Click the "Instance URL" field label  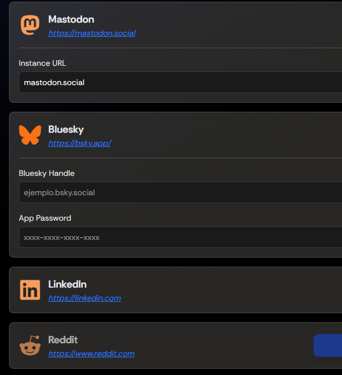tap(43, 63)
